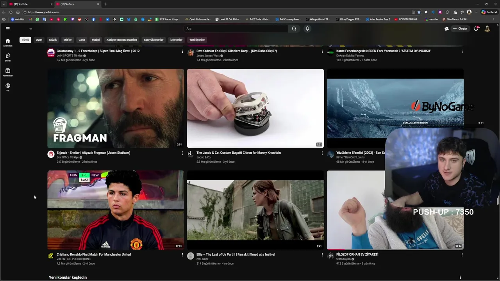Viewport: 500px width, 281px height.
Task: Click the magnifier search button
Action: [x=294, y=28]
